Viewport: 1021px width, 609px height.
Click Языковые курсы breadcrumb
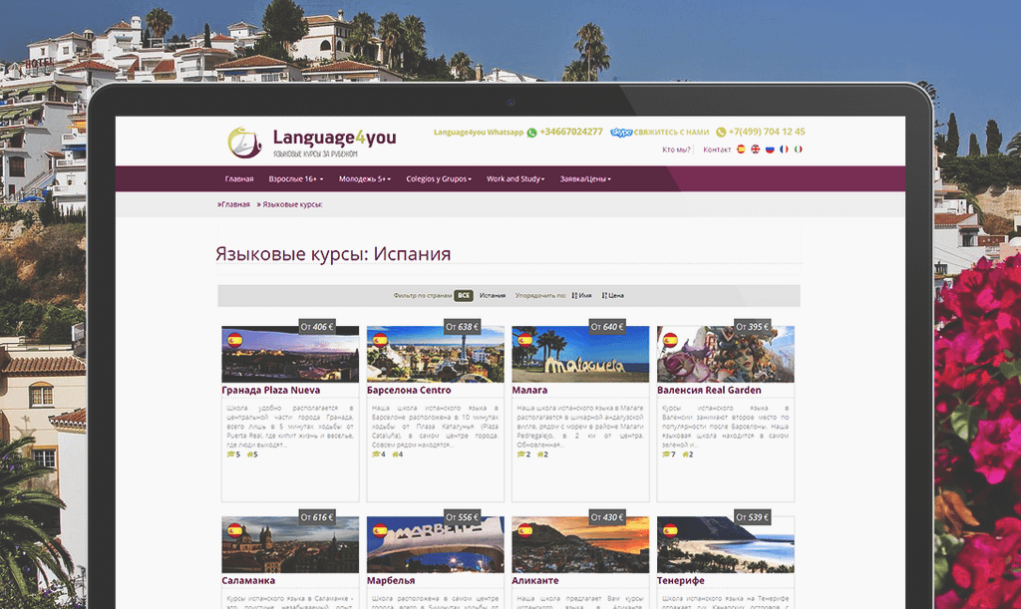click(x=290, y=204)
